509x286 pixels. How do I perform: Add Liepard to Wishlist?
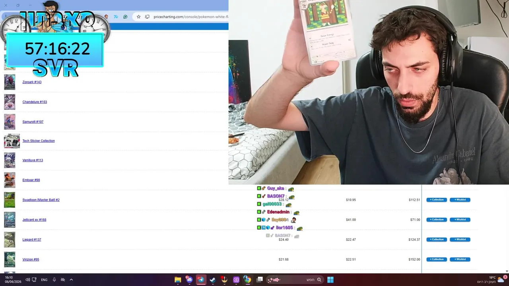460,240
